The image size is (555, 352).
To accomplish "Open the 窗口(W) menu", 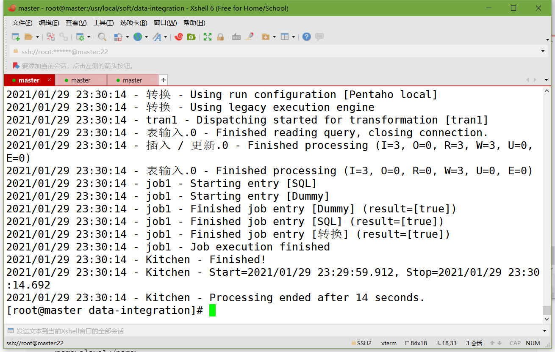I will [x=165, y=23].
